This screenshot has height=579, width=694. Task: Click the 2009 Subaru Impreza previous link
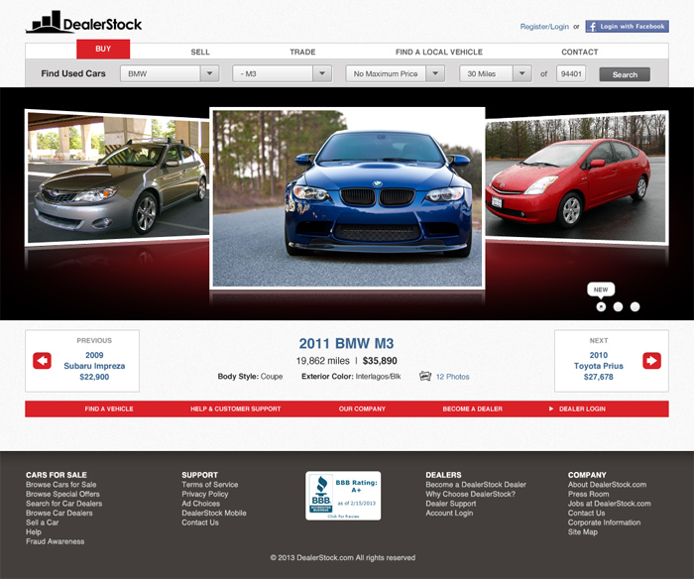94,366
